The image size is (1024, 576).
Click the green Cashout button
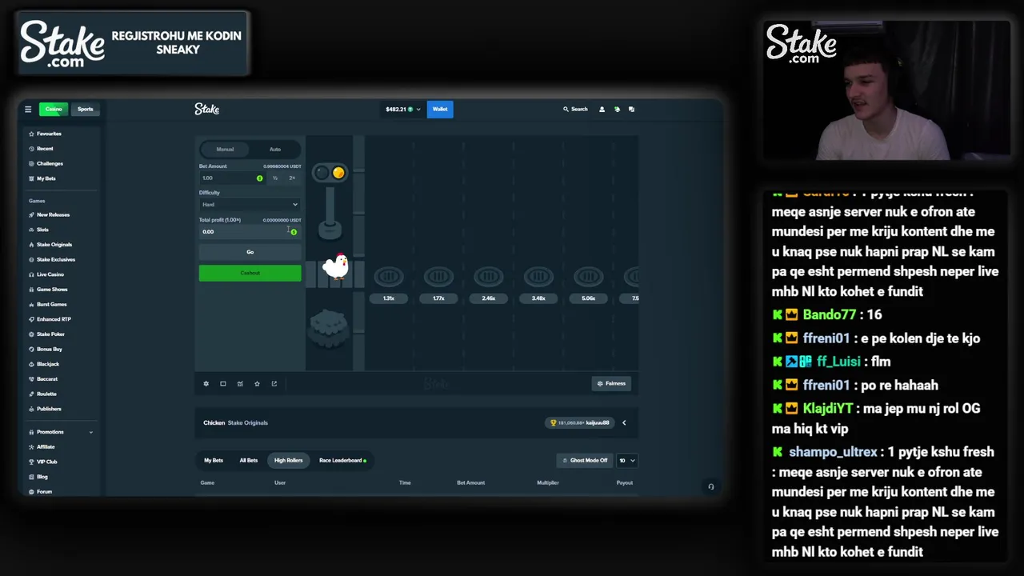[250, 274]
